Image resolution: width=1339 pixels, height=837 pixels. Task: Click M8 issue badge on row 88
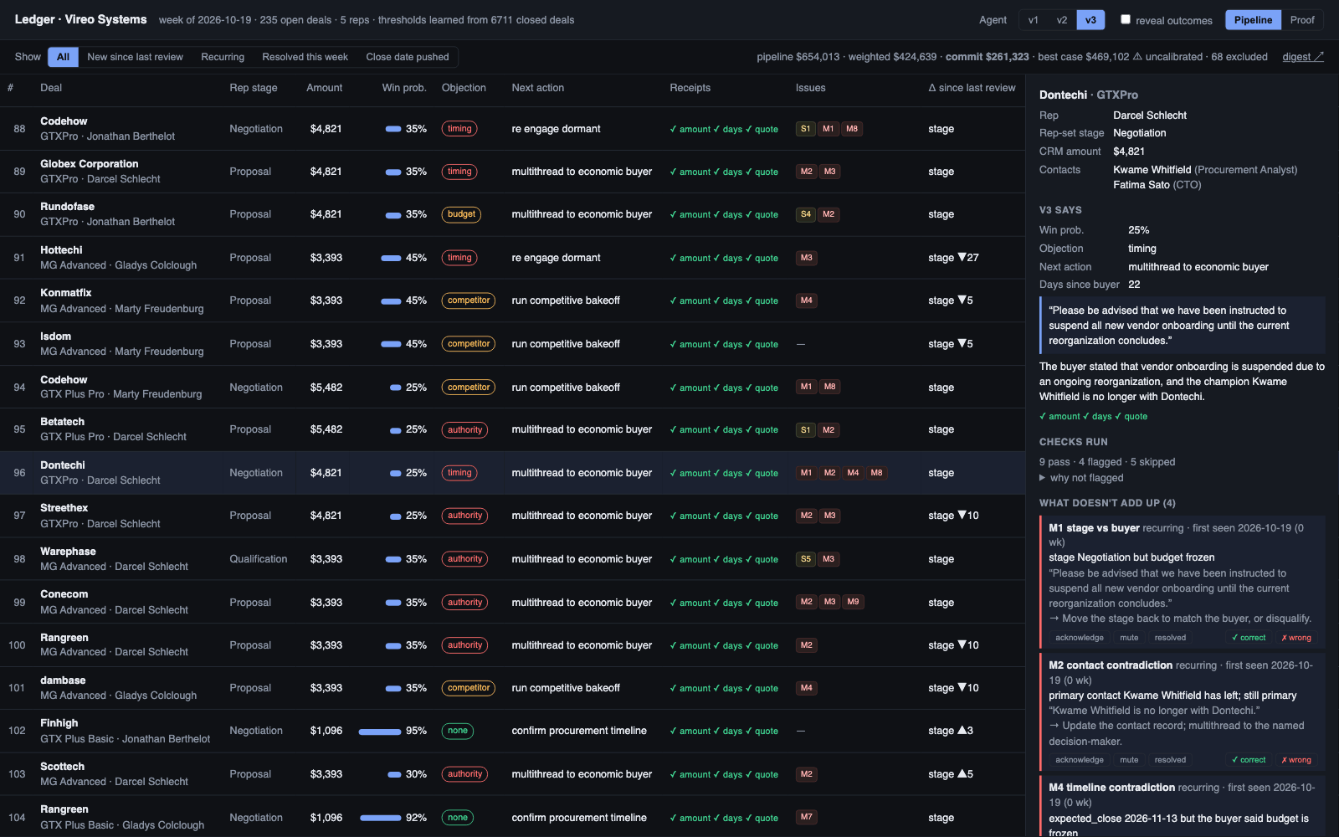[x=852, y=129]
